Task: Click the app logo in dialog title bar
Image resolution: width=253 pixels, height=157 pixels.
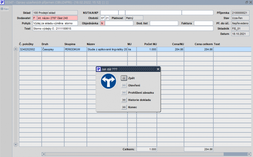Action: [x=99, y=69]
